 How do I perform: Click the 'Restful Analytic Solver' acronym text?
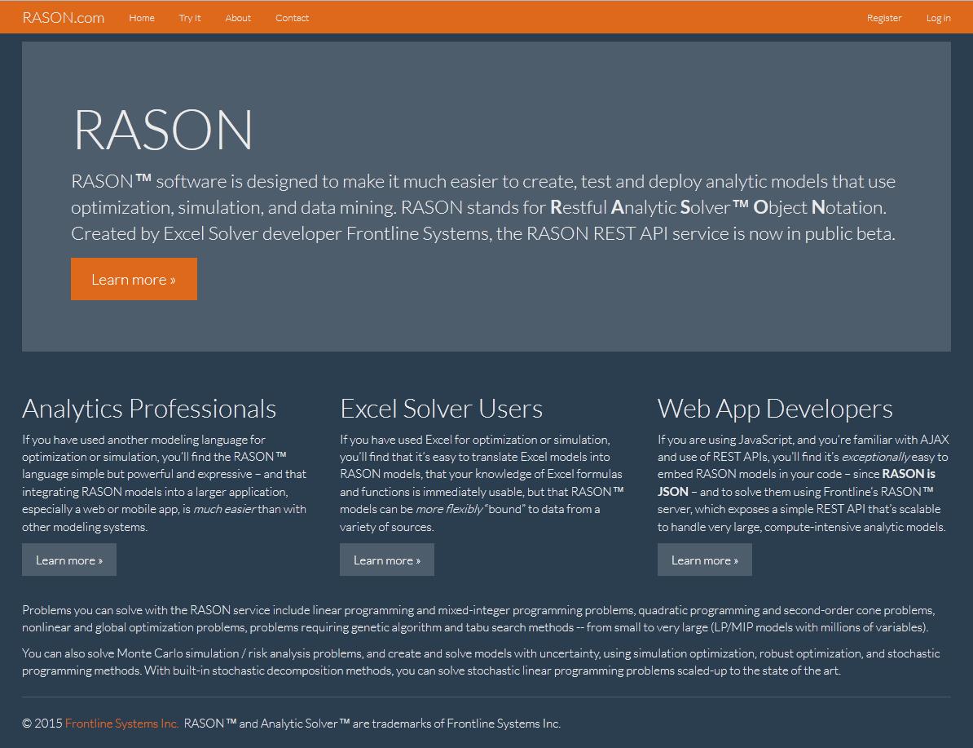click(x=649, y=207)
